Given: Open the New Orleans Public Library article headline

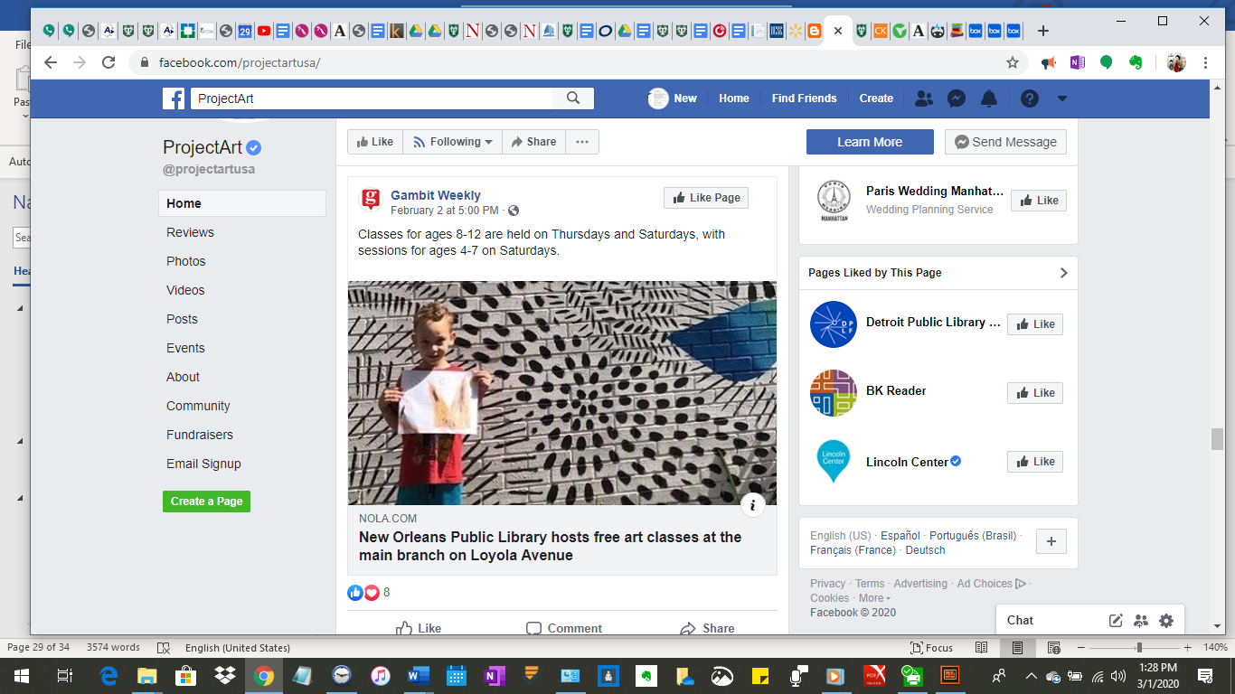Looking at the screenshot, I should [x=550, y=546].
